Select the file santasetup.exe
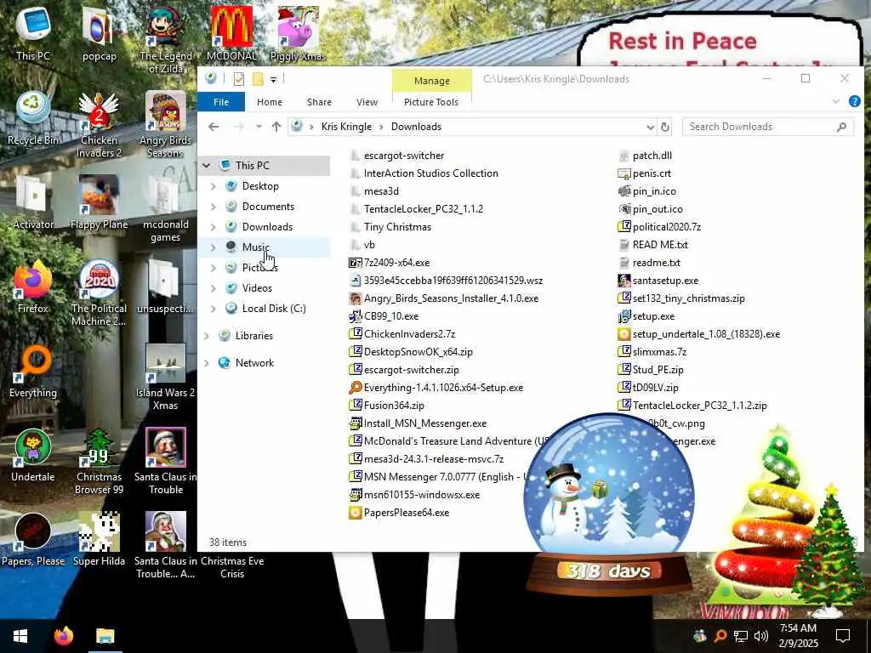 pos(665,281)
